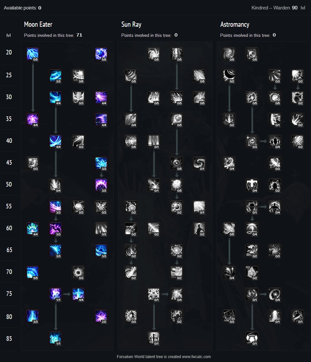Click the level 85 Moon Eater talent icon

point(55,338)
